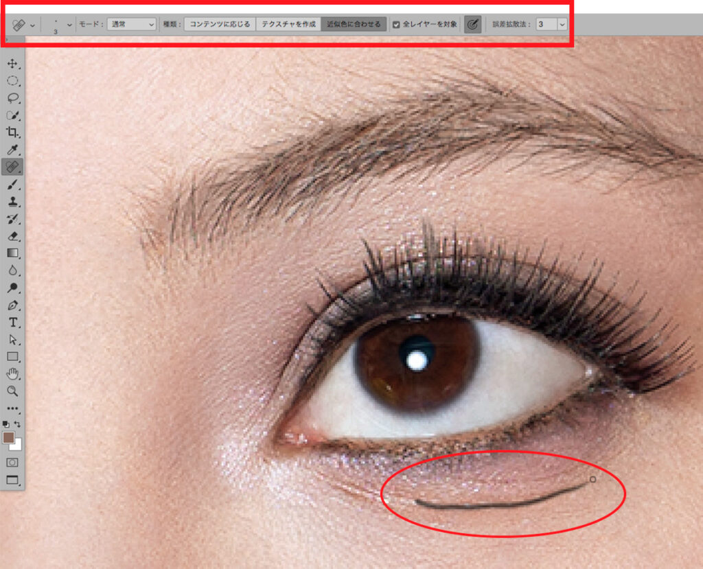Expand the 誤差拡散法 value dropdown
Image resolution: width=703 pixels, height=569 pixels.
pyautogui.click(x=562, y=24)
